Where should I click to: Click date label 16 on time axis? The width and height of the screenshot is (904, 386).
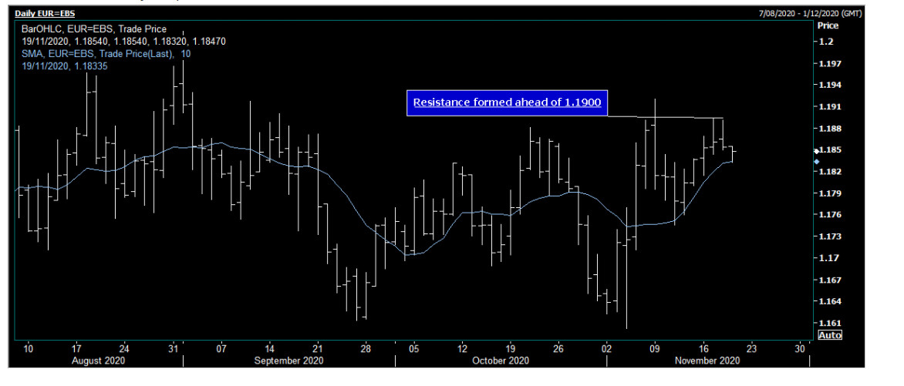point(703,348)
